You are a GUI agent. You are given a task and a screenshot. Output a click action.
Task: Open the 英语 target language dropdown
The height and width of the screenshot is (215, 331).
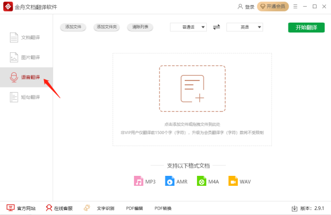click(x=244, y=27)
